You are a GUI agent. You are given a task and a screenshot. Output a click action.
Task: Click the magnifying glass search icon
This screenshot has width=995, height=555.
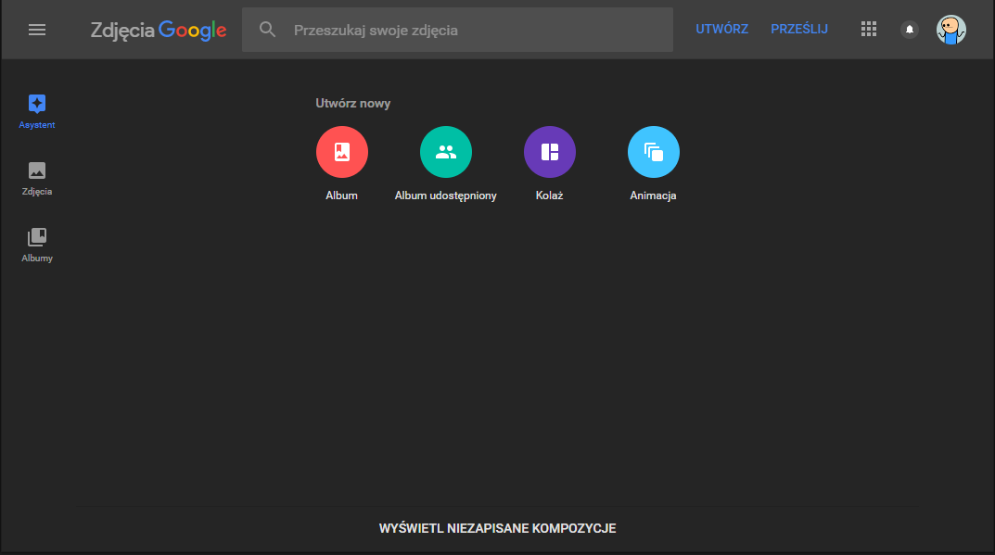(x=268, y=30)
